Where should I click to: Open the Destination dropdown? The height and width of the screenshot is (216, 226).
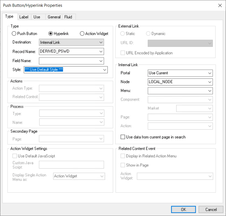(101, 42)
